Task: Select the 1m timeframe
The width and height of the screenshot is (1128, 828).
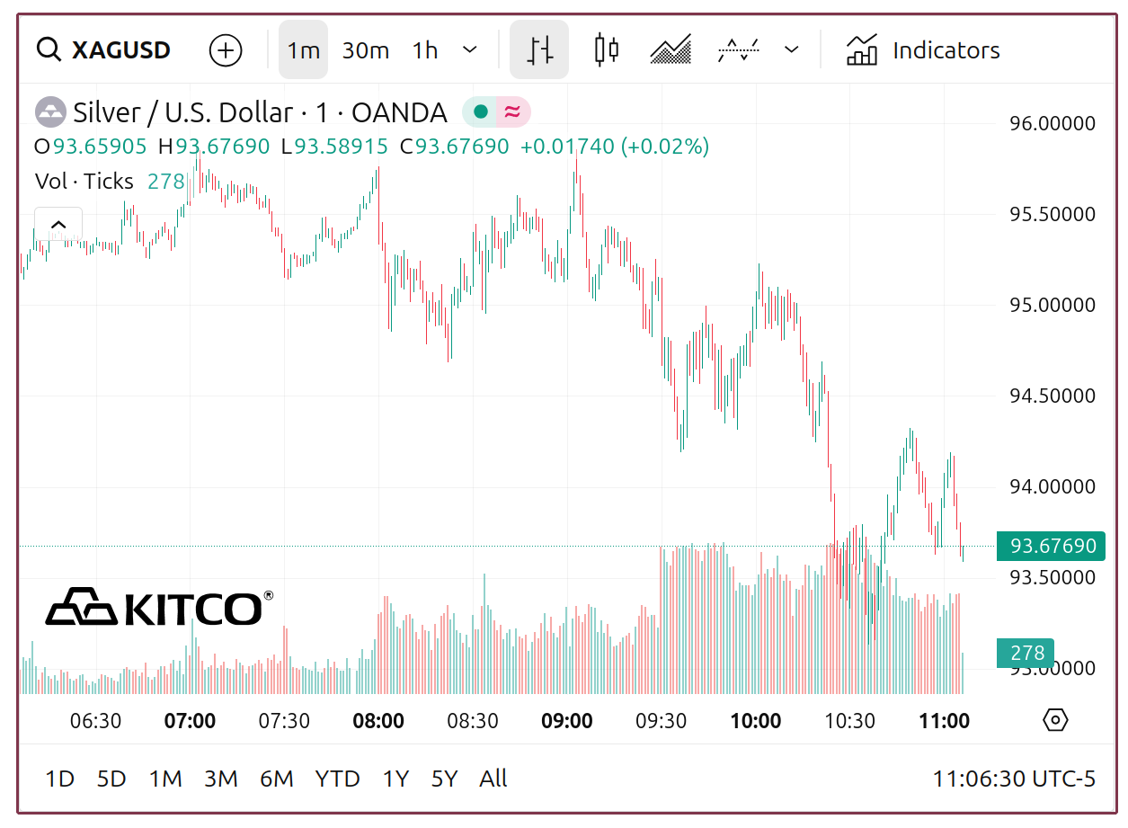Action: 304,50
